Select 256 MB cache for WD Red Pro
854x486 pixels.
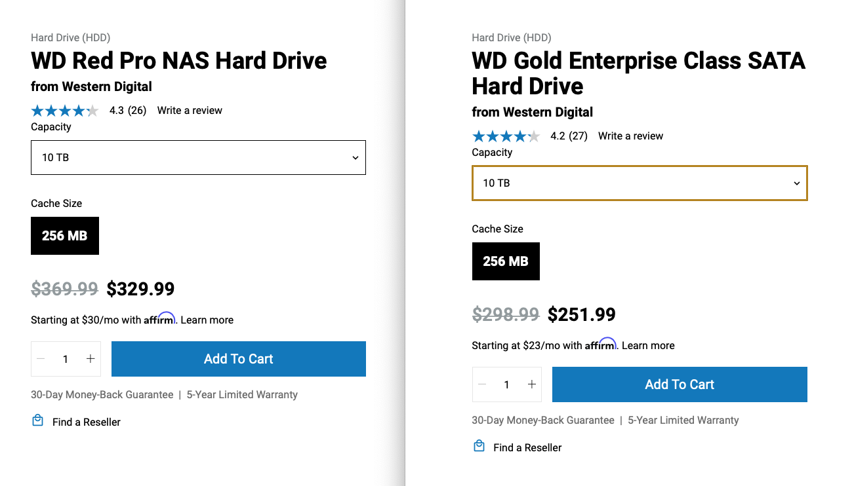(x=65, y=236)
